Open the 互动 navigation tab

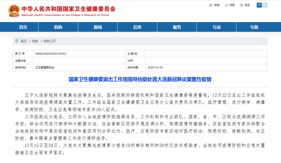click(x=217, y=27)
